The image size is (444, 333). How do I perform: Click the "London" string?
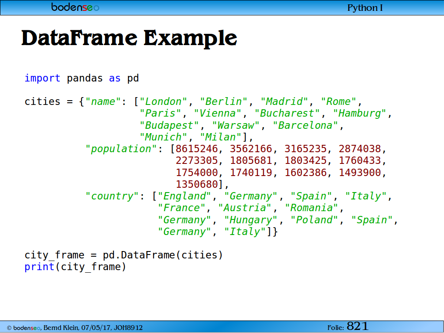pyautogui.click(x=163, y=101)
